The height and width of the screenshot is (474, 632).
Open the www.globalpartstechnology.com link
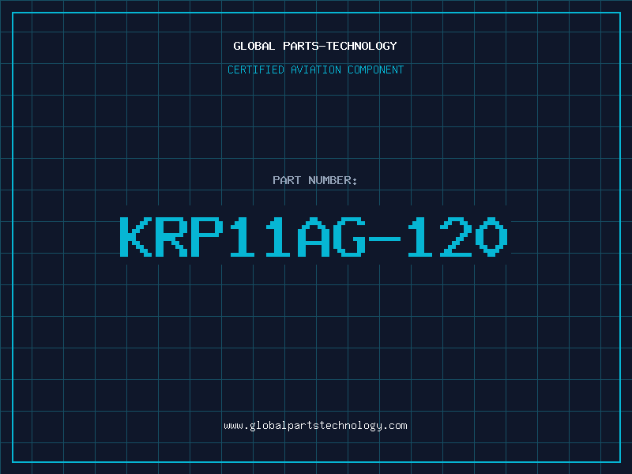[315, 426]
